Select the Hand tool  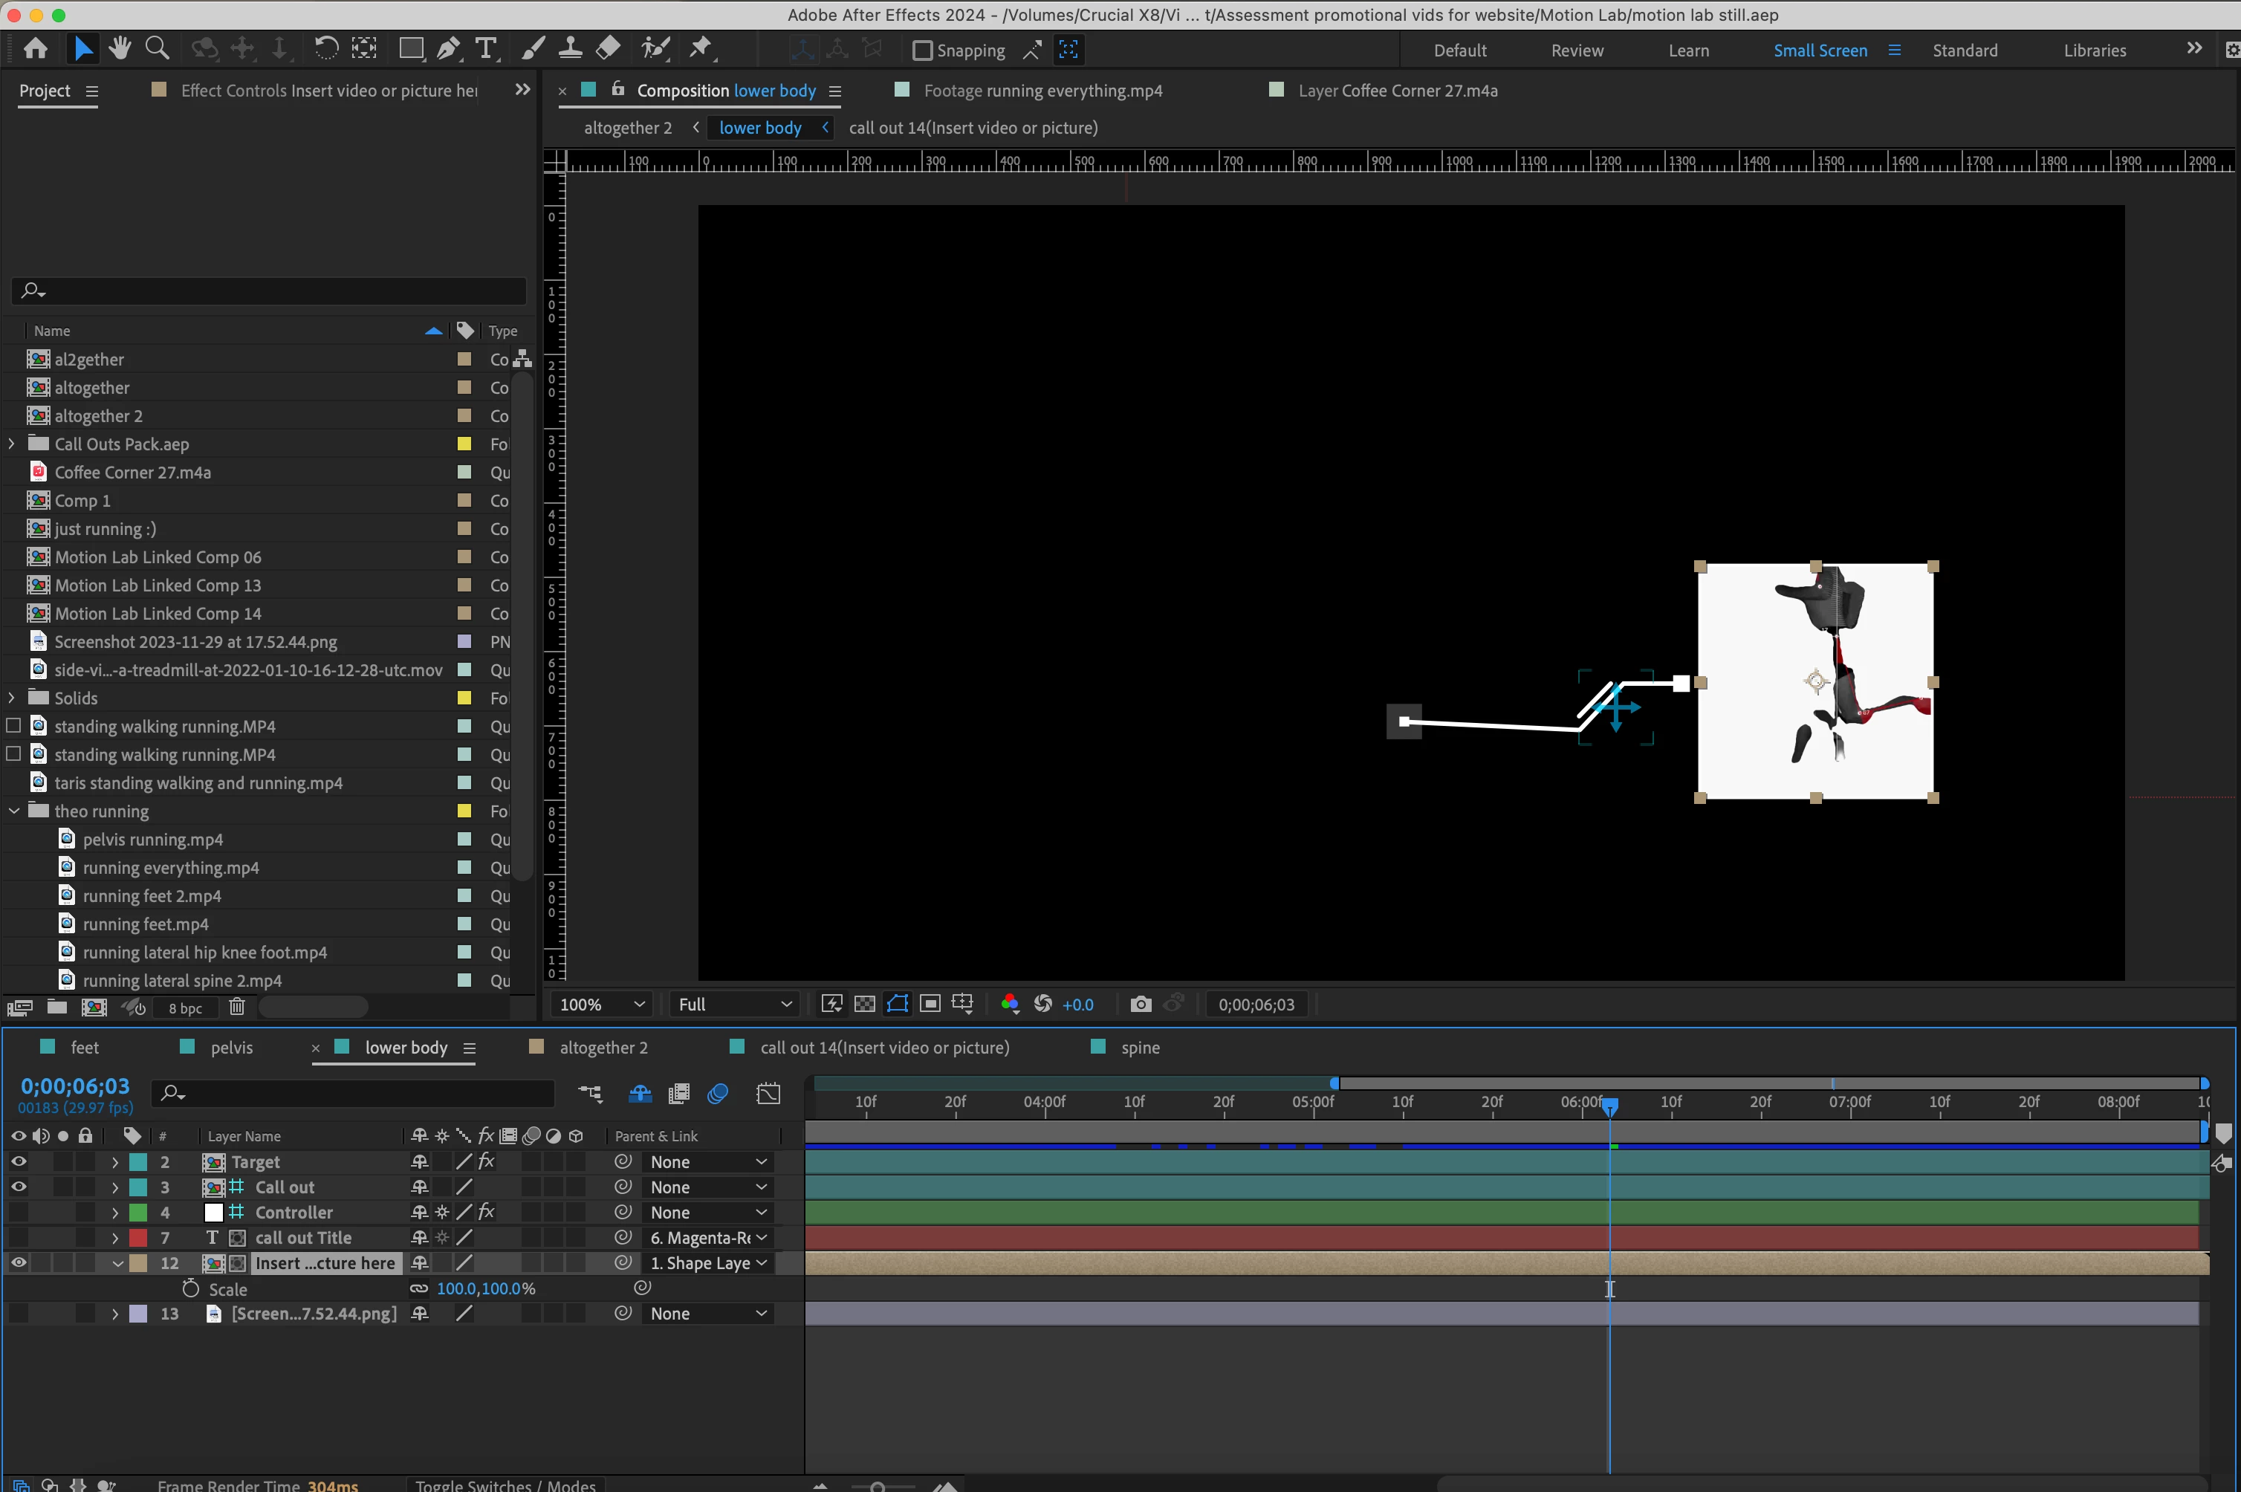point(120,48)
